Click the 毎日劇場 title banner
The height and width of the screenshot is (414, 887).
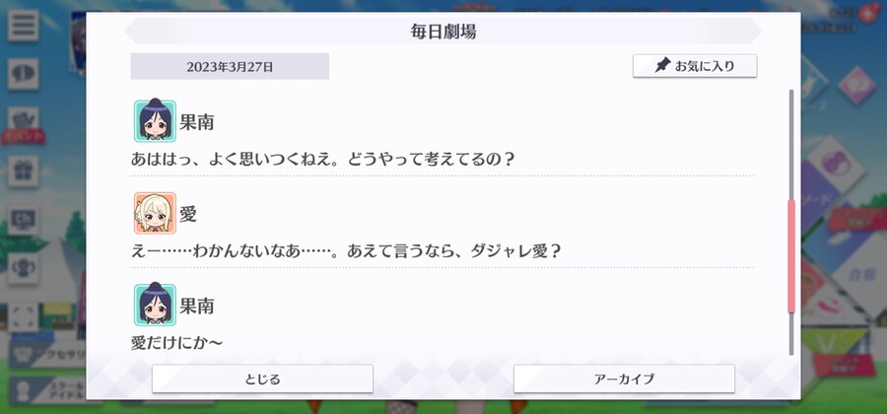click(443, 32)
